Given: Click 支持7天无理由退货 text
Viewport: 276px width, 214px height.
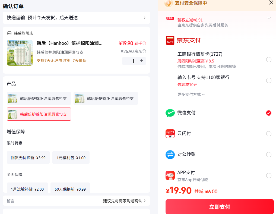Looking at the screenshot, I should [53, 61].
